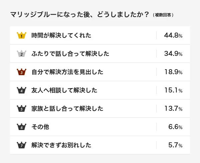Click the rank 6 crown icon
This screenshot has height=163, width=200.
21,127
